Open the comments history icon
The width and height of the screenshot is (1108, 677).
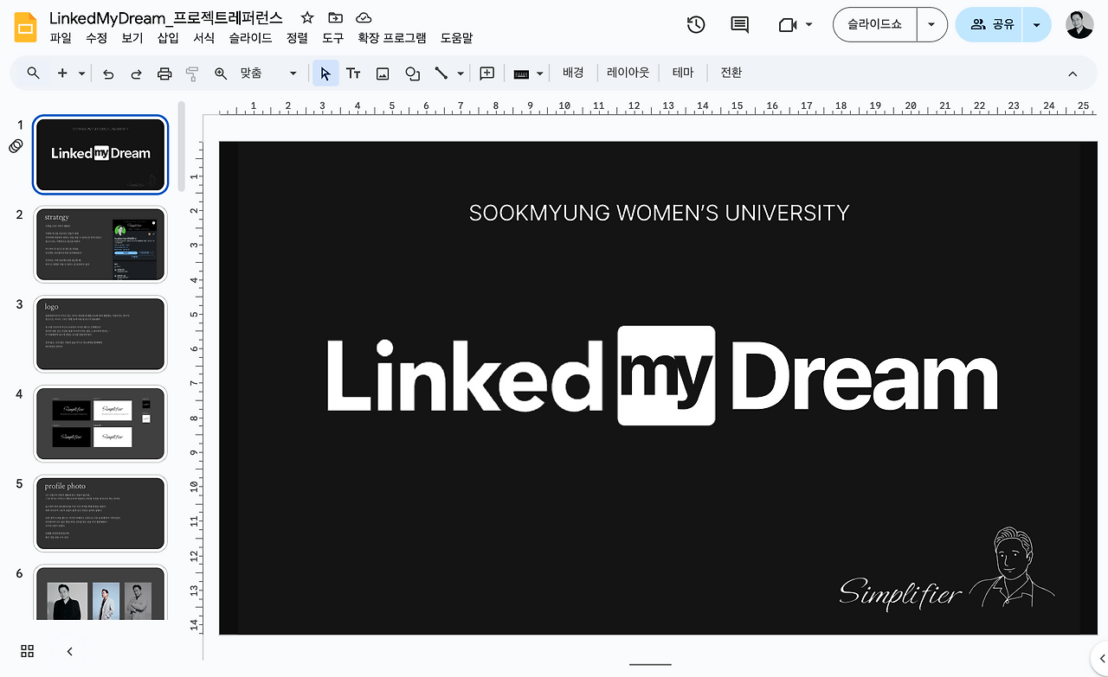click(739, 25)
